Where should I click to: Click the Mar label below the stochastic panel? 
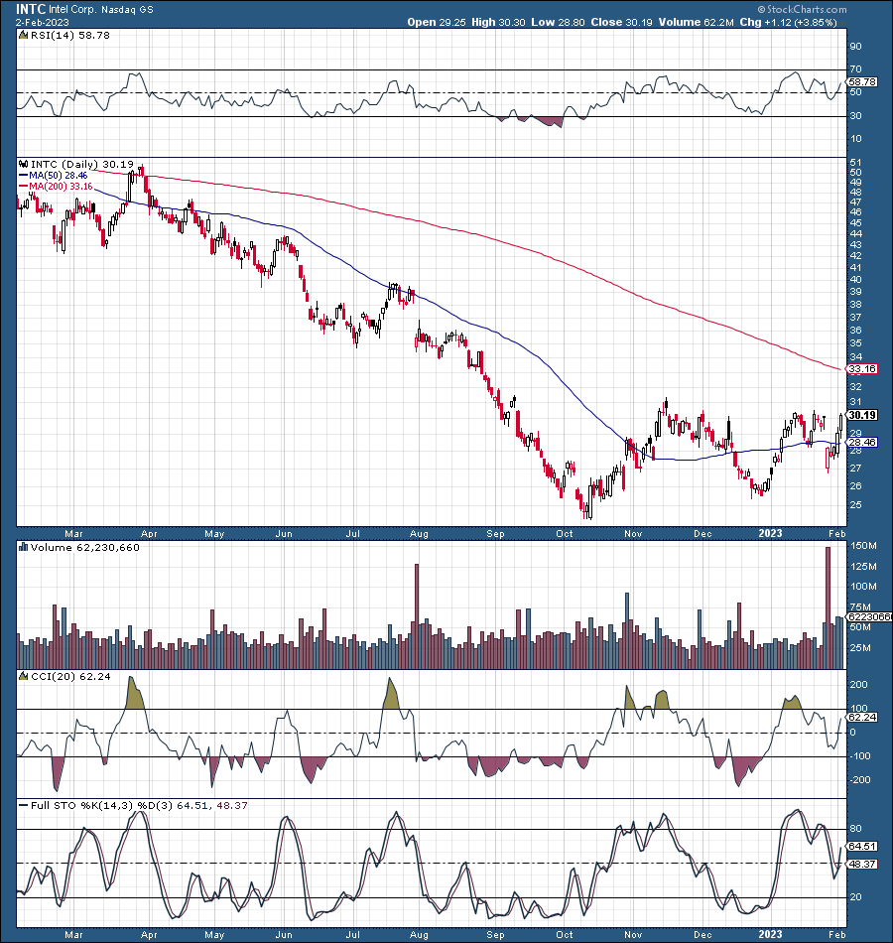(74, 935)
